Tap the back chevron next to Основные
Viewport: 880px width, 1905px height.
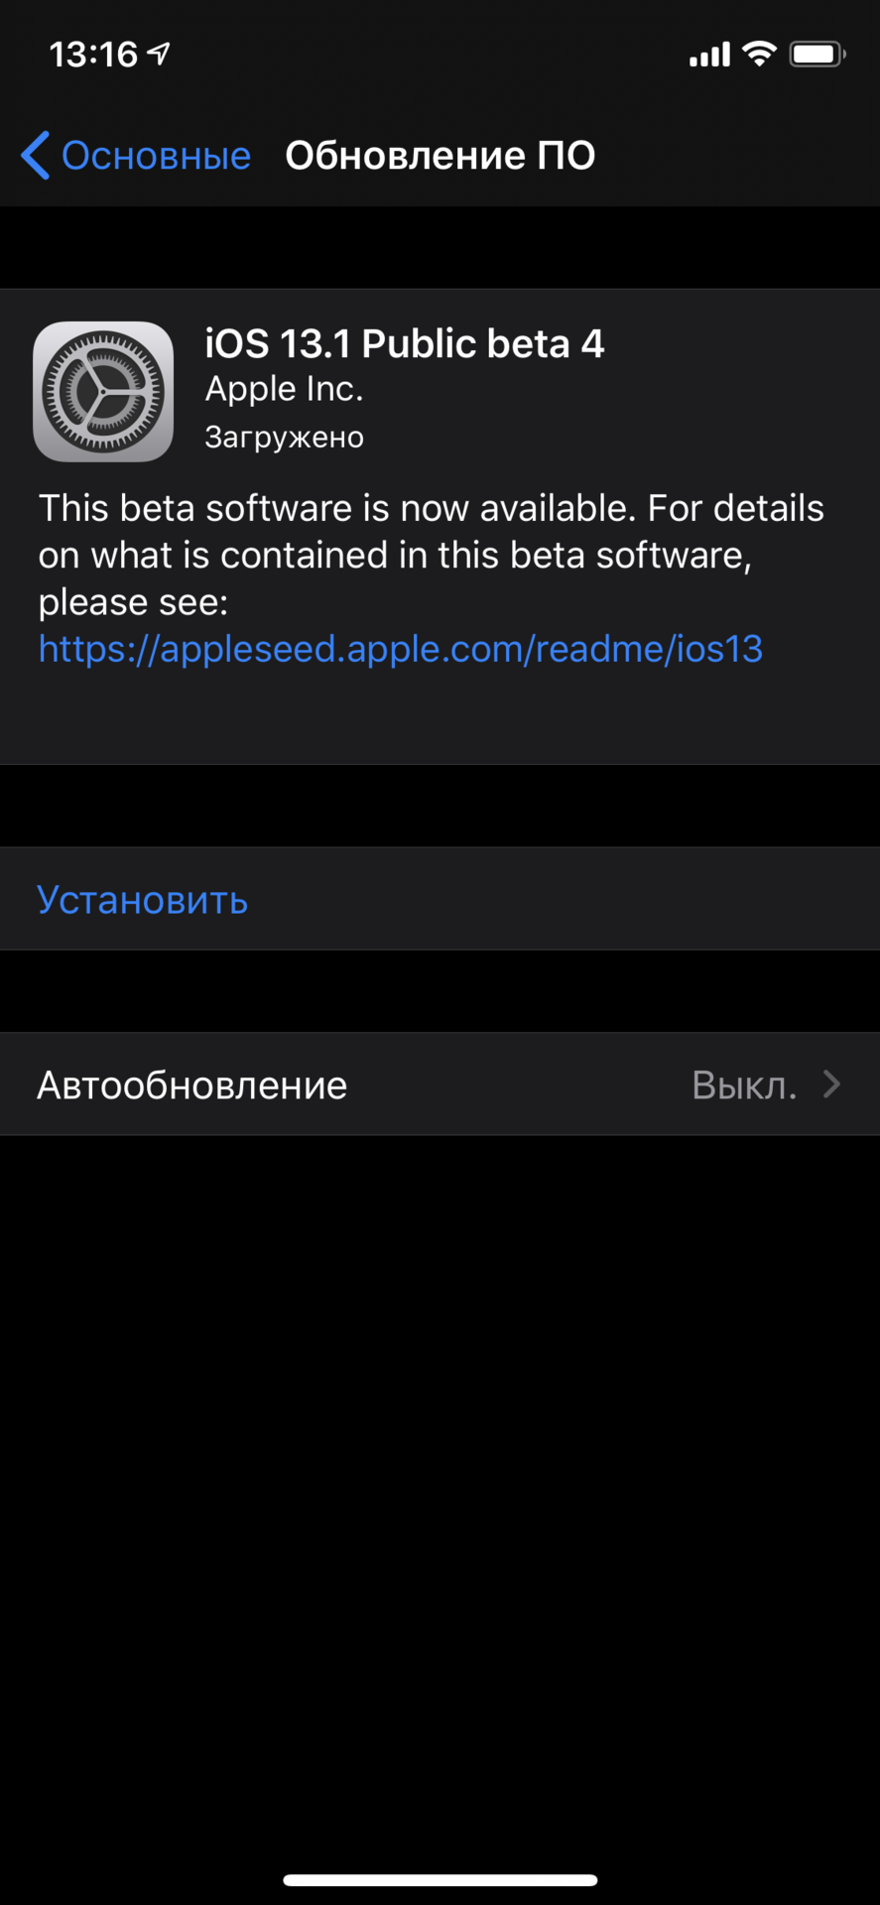click(35, 155)
